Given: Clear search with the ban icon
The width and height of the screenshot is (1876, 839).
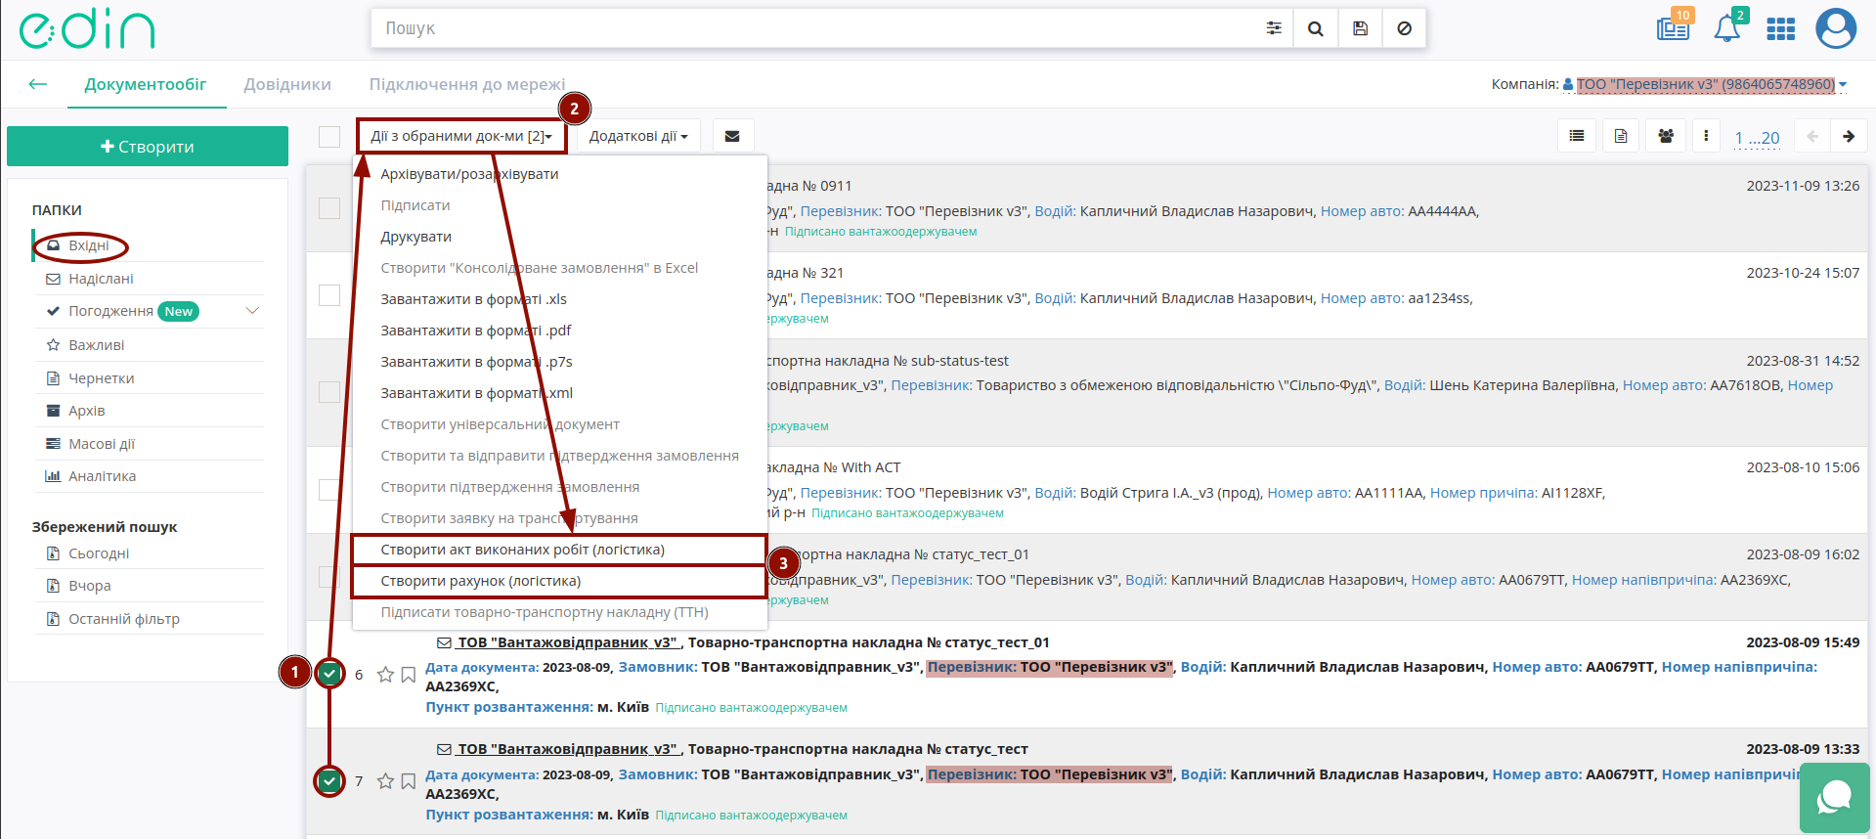Looking at the screenshot, I should click(x=1404, y=28).
